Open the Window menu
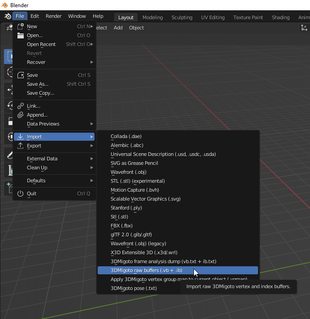The width and height of the screenshot is (310, 319). [77, 16]
